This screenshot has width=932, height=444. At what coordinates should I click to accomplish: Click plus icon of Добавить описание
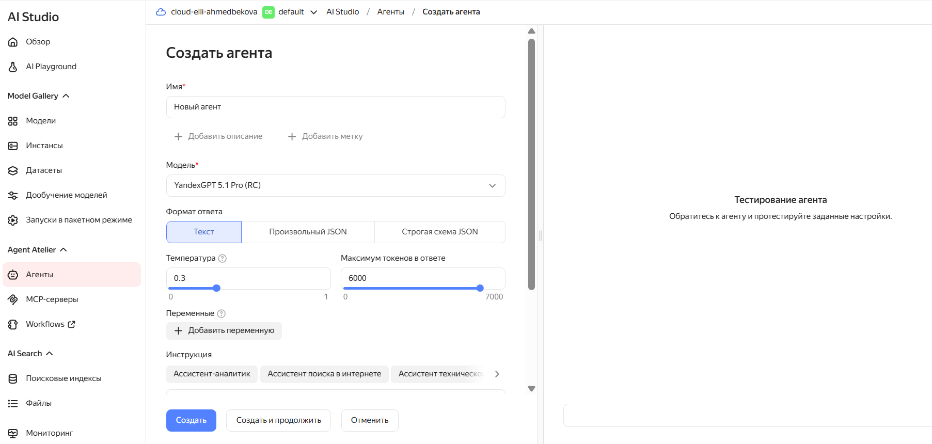pyautogui.click(x=178, y=136)
